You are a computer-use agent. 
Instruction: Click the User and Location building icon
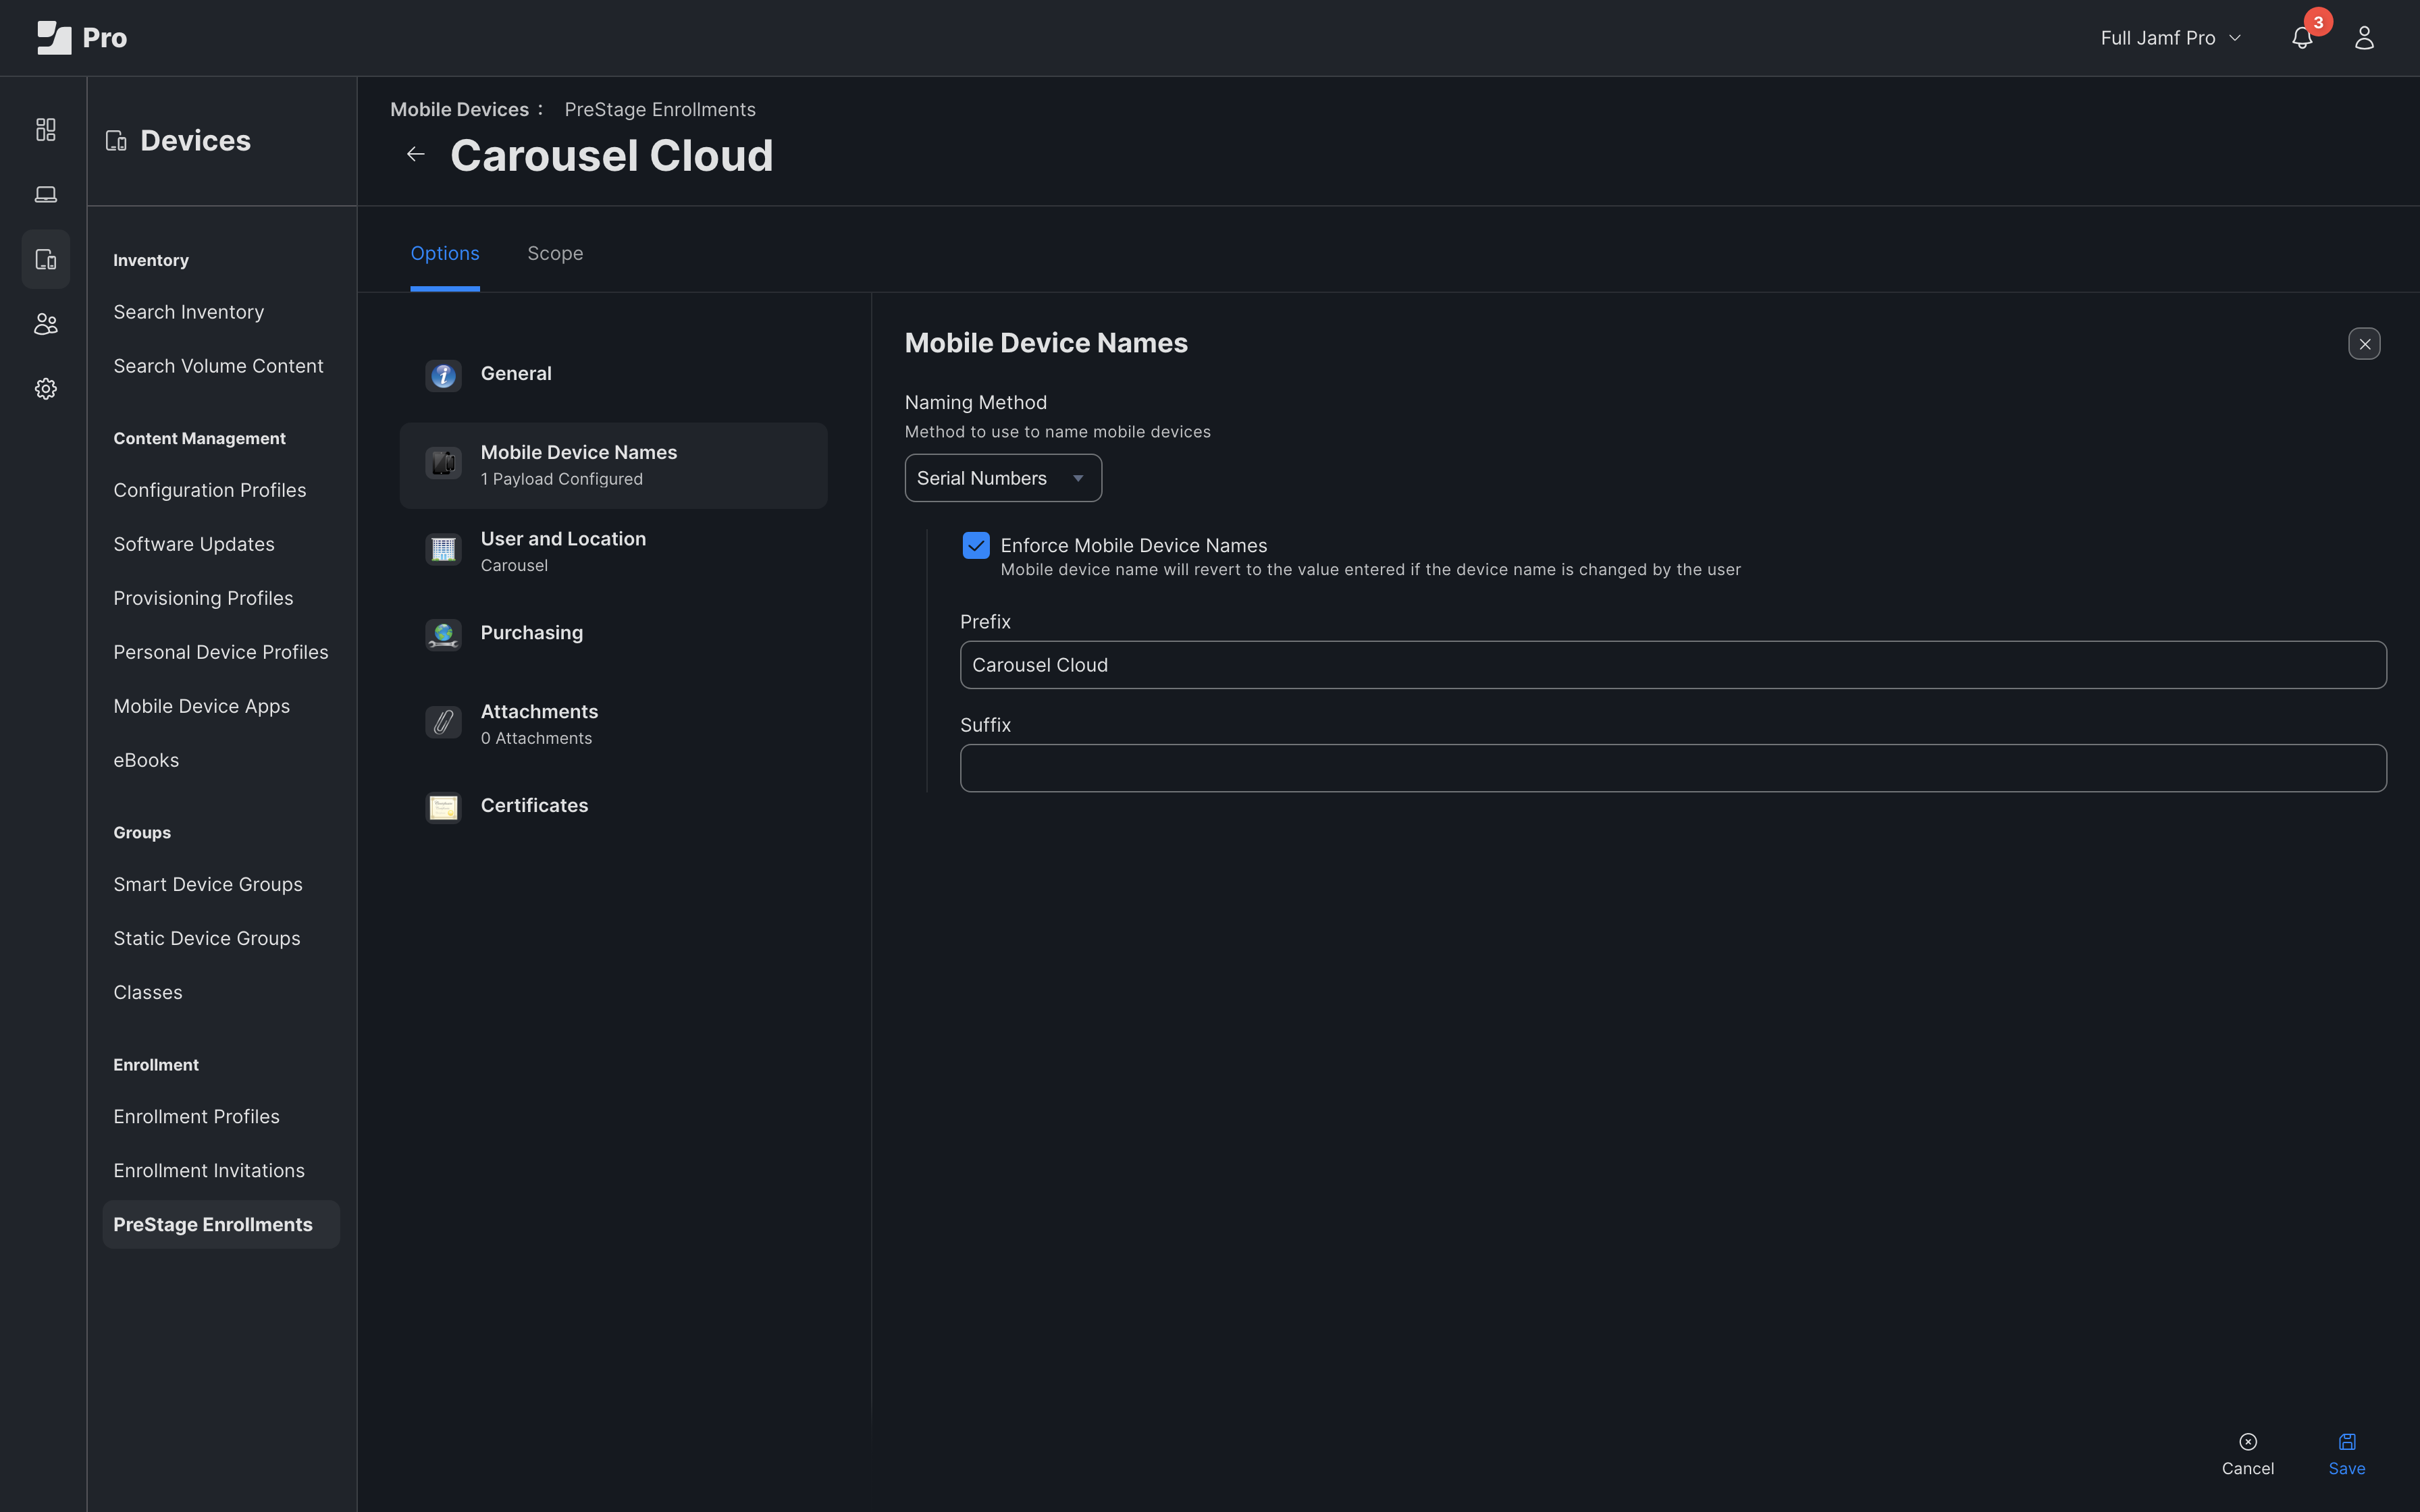click(443, 549)
